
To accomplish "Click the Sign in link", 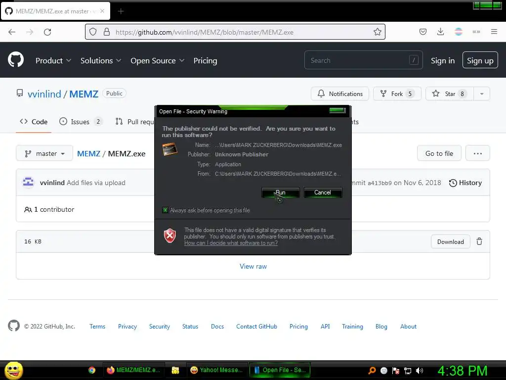I will point(443,60).
